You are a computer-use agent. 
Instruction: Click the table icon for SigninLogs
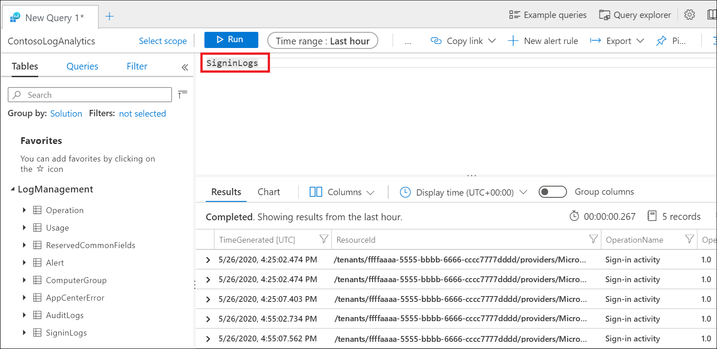[38, 333]
